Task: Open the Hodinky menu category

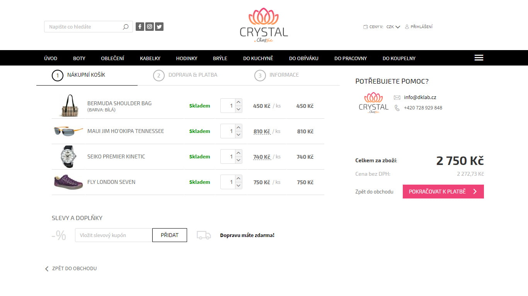Action: pyautogui.click(x=187, y=58)
